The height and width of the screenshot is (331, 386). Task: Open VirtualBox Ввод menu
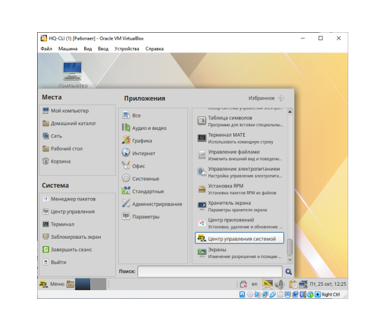tap(103, 49)
